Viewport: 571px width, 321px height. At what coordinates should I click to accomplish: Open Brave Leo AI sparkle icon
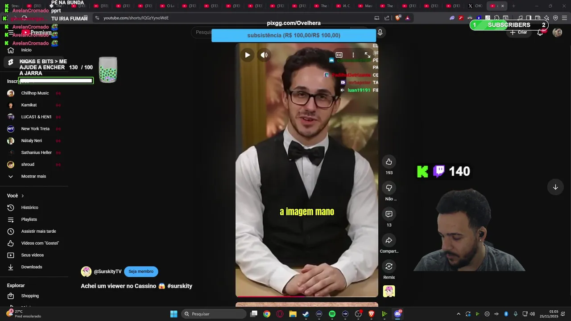(x=546, y=18)
